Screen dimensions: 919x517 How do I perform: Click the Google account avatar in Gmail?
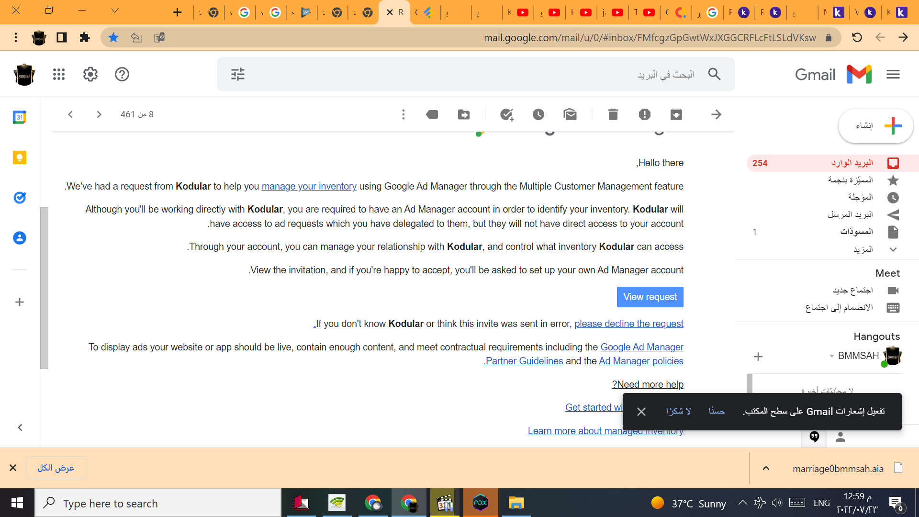(24, 74)
